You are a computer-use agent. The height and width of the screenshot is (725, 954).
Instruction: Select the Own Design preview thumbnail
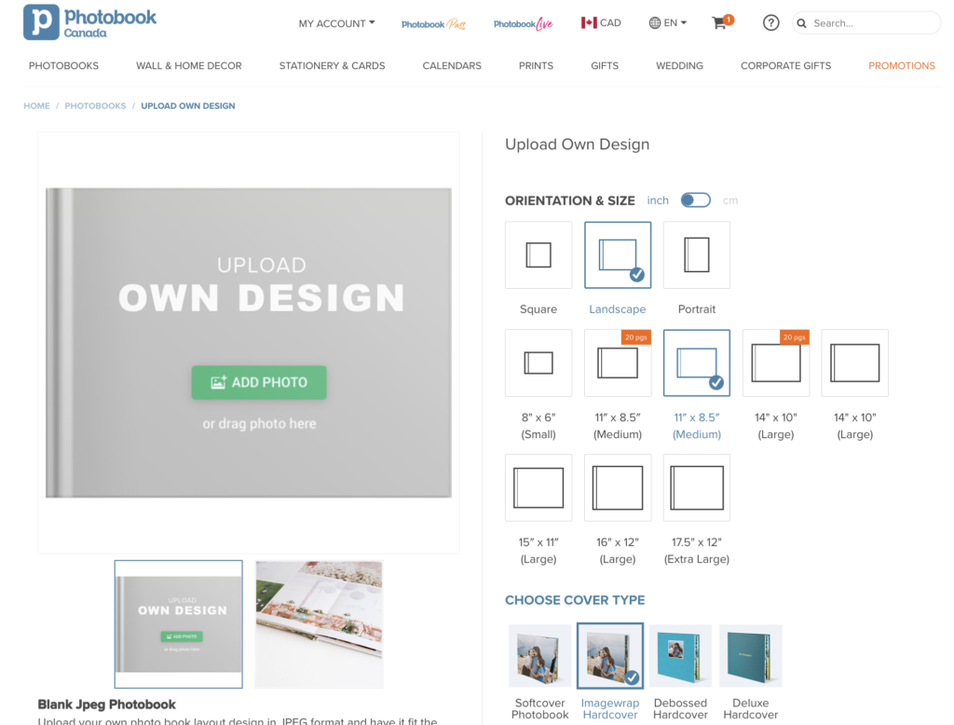click(178, 624)
